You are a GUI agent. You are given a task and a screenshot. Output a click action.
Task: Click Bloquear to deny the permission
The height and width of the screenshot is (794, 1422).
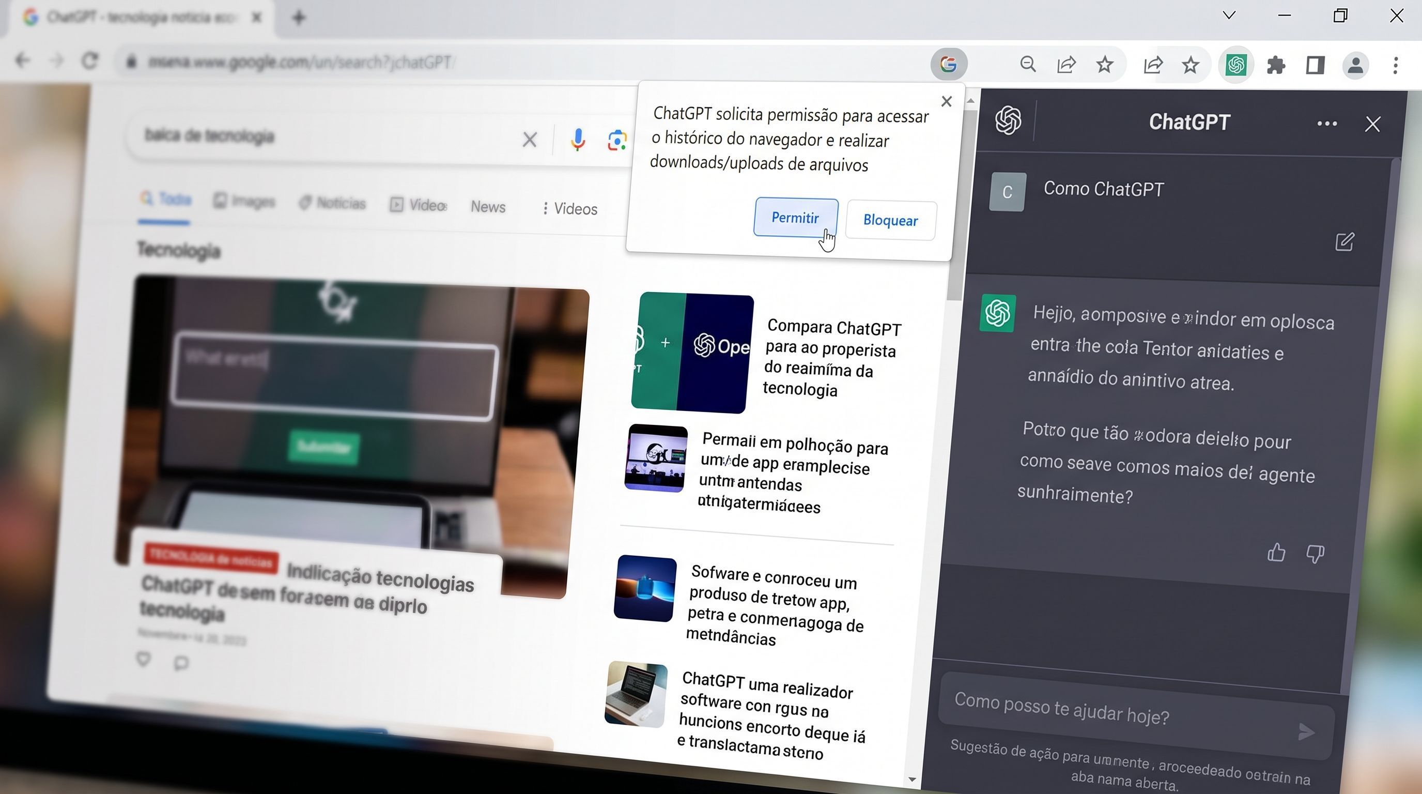click(x=890, y=220)
